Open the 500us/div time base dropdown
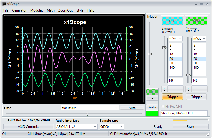This screenshot has width=212, height=138. pyautogui.click(x=90, y=108)
